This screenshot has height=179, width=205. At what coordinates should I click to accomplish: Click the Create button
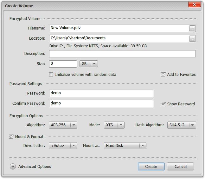[151, 167]
